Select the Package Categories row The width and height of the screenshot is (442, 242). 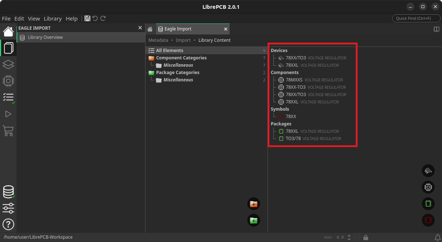click(206, 73)
